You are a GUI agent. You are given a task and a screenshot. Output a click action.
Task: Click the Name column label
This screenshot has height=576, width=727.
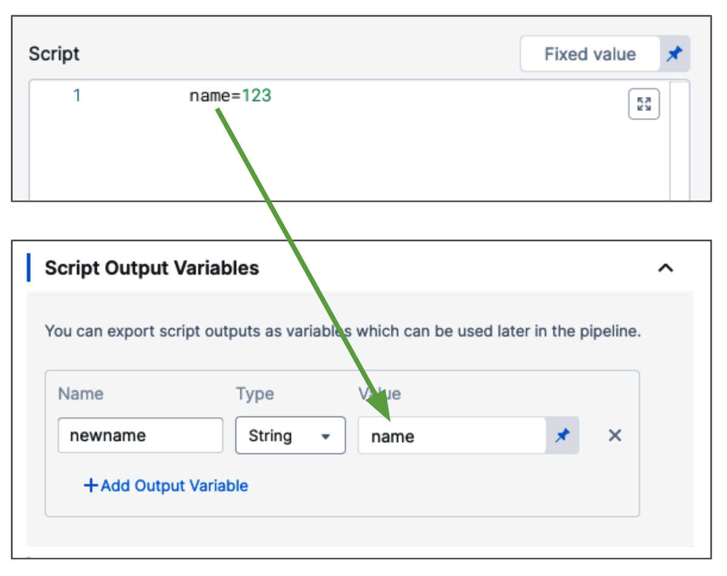click(81, 394)
